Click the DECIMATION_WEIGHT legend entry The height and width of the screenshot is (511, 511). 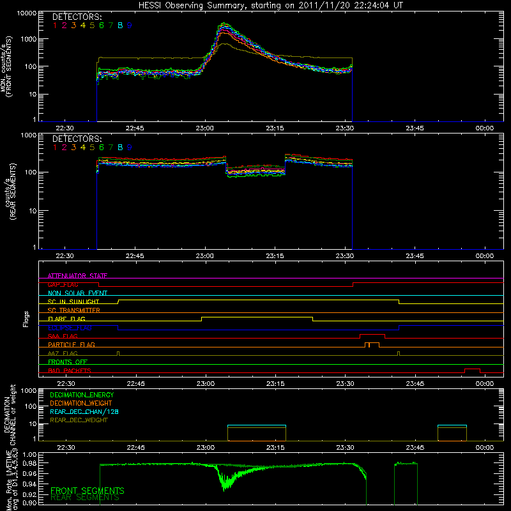(x=81, y=403)
